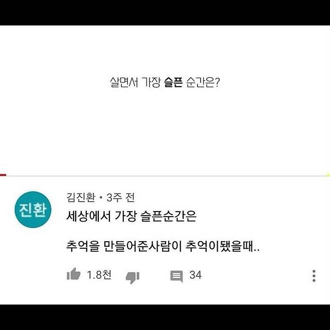Seek to the middle of the video progress bar
The width and height of the screenshot is (330, 330).
[165, 176]
